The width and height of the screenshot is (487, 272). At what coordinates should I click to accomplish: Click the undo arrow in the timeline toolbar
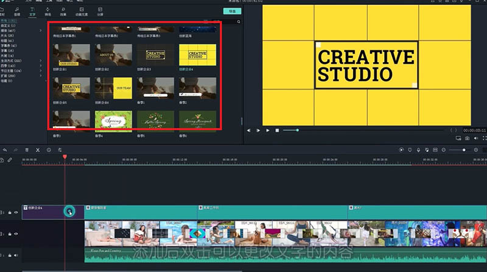[5, 150]
